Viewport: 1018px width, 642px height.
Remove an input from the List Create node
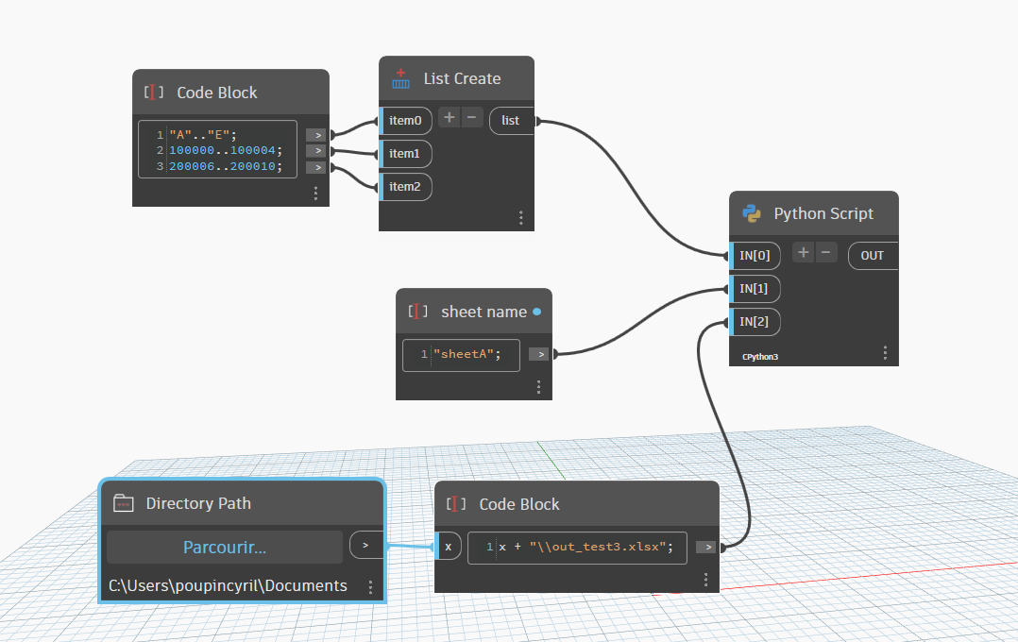[x=472, y=118]
